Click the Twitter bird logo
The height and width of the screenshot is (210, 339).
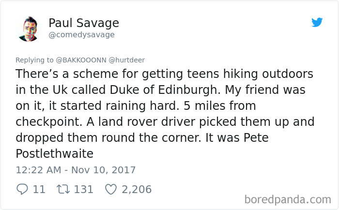point(317,22)
